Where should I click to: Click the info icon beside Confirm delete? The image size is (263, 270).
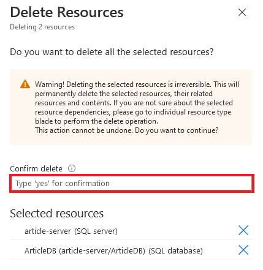[x=72, y=168]
